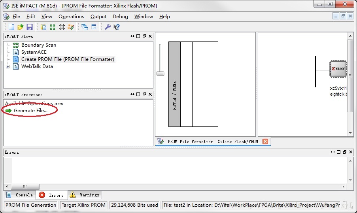This screenshot has height=213, width=357.
Task: Expand the WebTalk Data tree node
Action: [x=8, y=66]
